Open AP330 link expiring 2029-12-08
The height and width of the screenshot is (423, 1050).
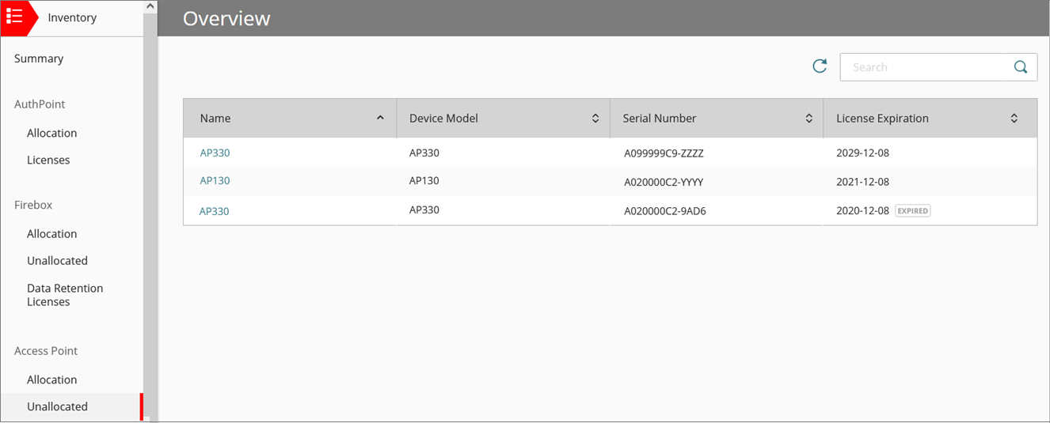215,153
